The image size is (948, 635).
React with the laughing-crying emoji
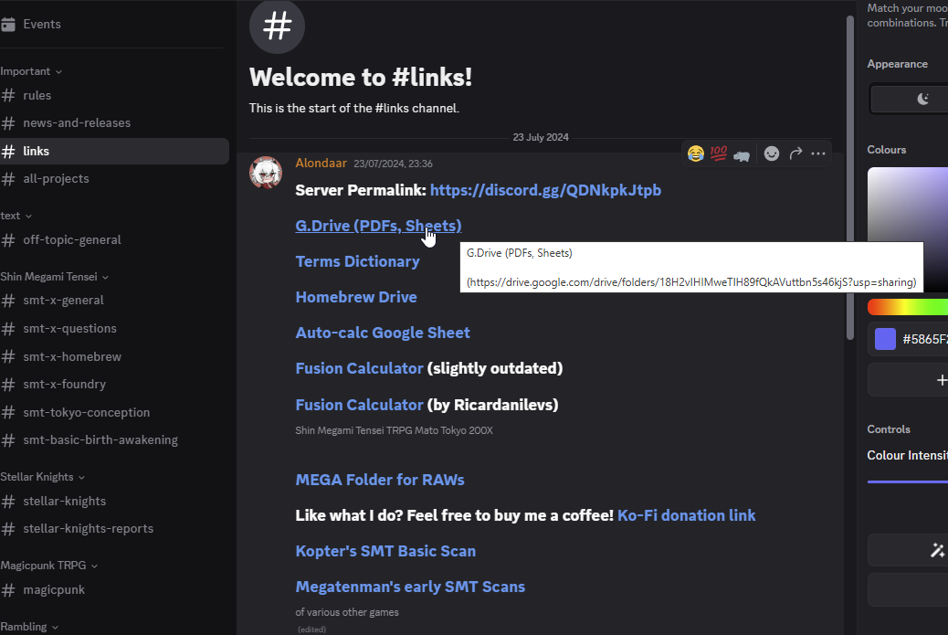click(x=695, y=153)
